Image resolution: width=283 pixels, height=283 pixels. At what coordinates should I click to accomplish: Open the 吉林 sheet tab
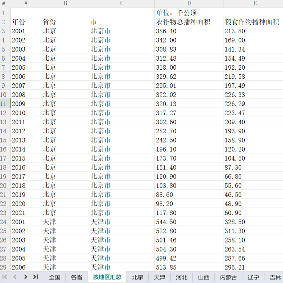[275, 277]
